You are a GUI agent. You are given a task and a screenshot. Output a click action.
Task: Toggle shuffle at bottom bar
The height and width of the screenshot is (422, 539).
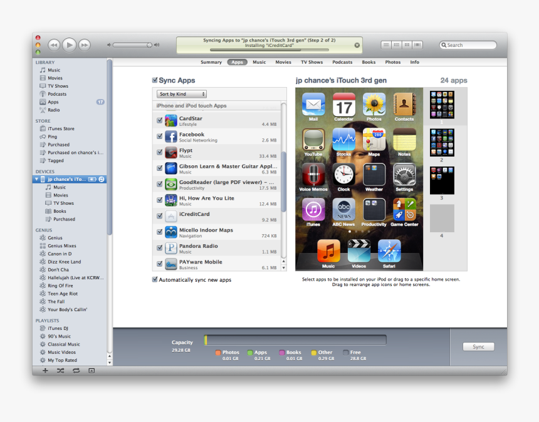click(x=61, y=371)
